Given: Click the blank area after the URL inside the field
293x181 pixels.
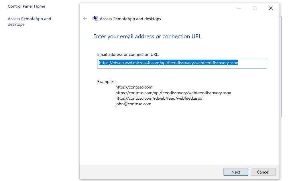Looking at the screenshot, I should [x=252, y=64].
